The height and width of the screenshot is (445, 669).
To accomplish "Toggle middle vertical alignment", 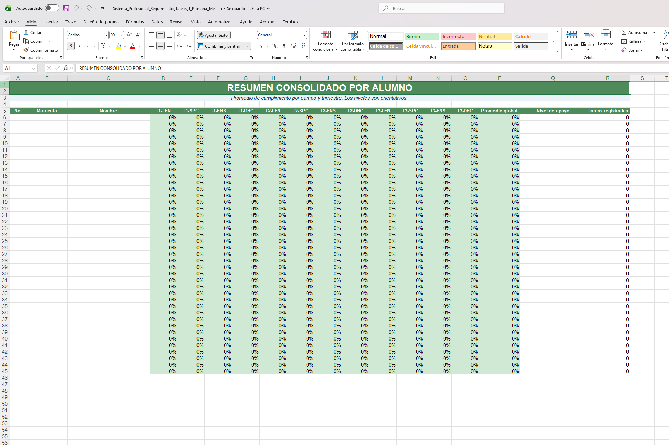I will pyautogui.click(x=160, y=35).
